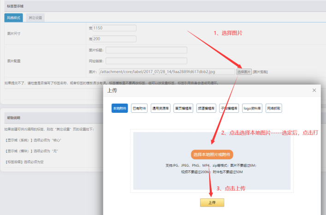
Task: Click the orange 选择本地照片或附件 button
Action: pyautogui.click(x=212, y=154)
